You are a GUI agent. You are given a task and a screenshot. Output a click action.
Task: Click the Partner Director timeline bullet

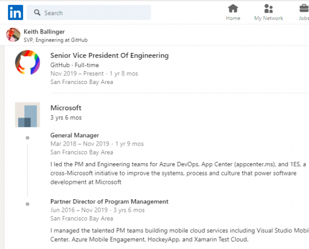click(27, 204)
